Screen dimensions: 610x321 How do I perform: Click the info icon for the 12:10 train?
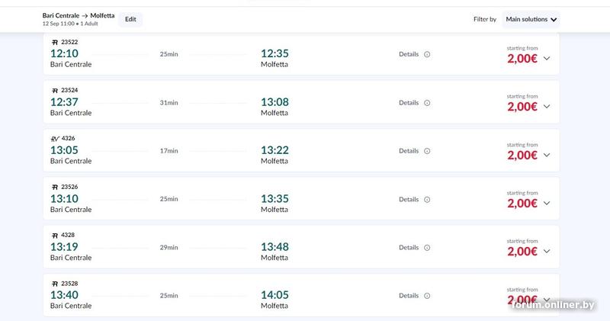click(x=427, y=54)
